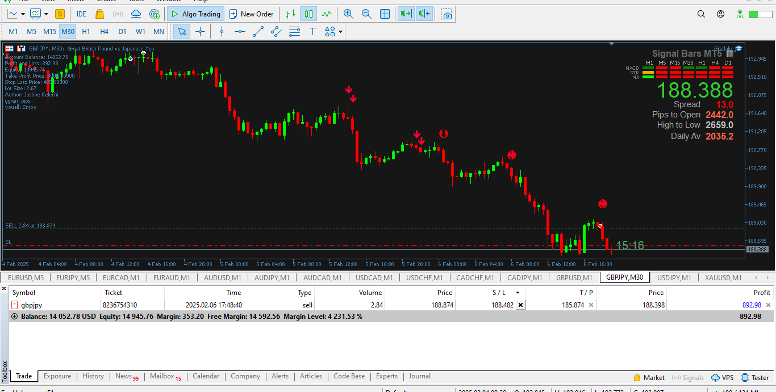Click the zoom in magnifier icon
This screenshot has height=392, width=776.
pyautogui.click(x=348, y=14)
